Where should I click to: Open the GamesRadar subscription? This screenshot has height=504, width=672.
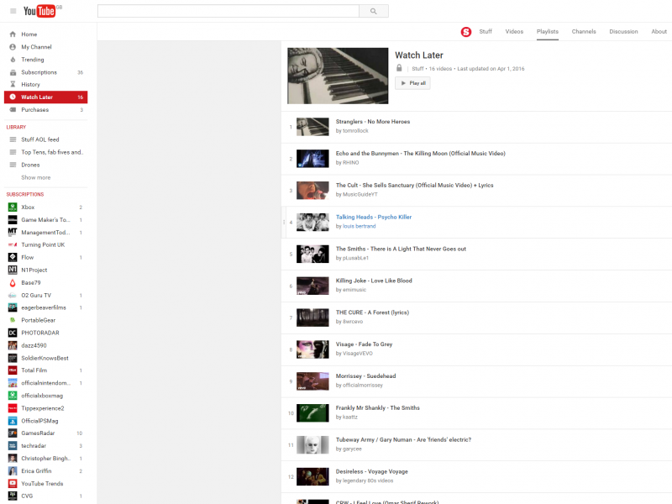tap(37, 433)
